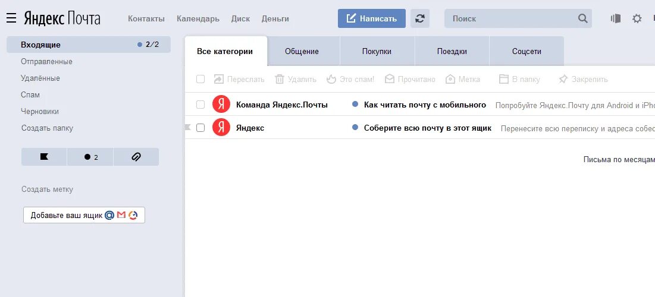
Task: Open 'Письма по месяцам' link
Action: 619,159
